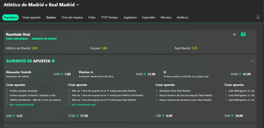Click 'Ambos equipos recibirán 2 tarjetas o más'
The image size is (264, 128).
pos(33,95)
